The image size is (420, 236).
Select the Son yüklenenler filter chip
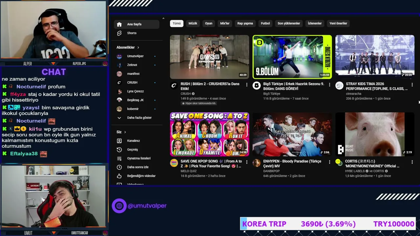pyautogui.click(x=289, y=23)
